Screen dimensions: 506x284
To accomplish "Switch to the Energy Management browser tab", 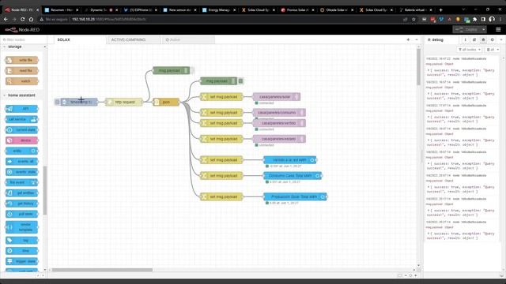I will 219,10.
